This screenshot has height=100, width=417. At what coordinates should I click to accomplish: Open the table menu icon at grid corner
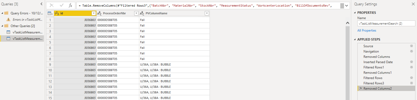tap(50, 13)
